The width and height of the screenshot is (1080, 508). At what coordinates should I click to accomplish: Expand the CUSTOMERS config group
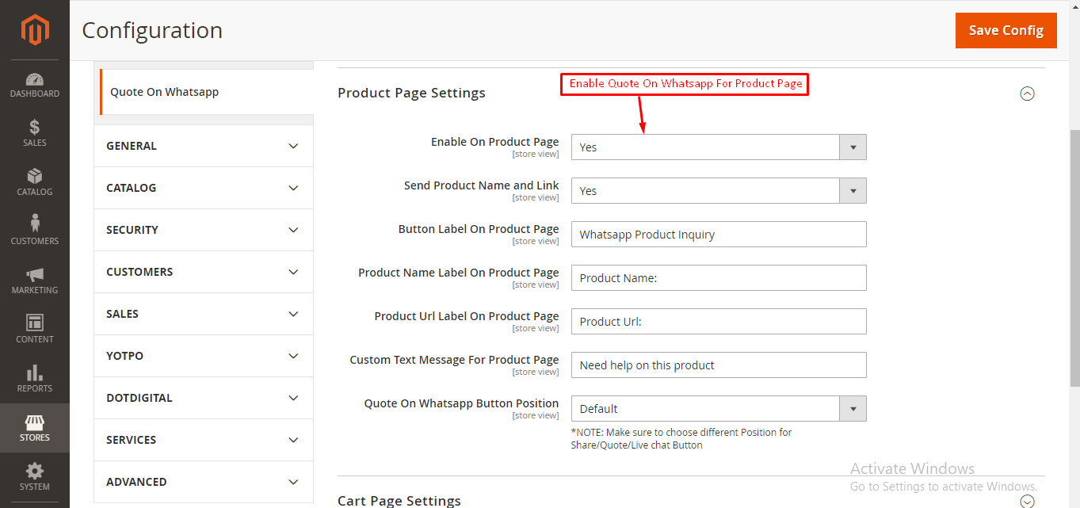[x=204, y=272]
